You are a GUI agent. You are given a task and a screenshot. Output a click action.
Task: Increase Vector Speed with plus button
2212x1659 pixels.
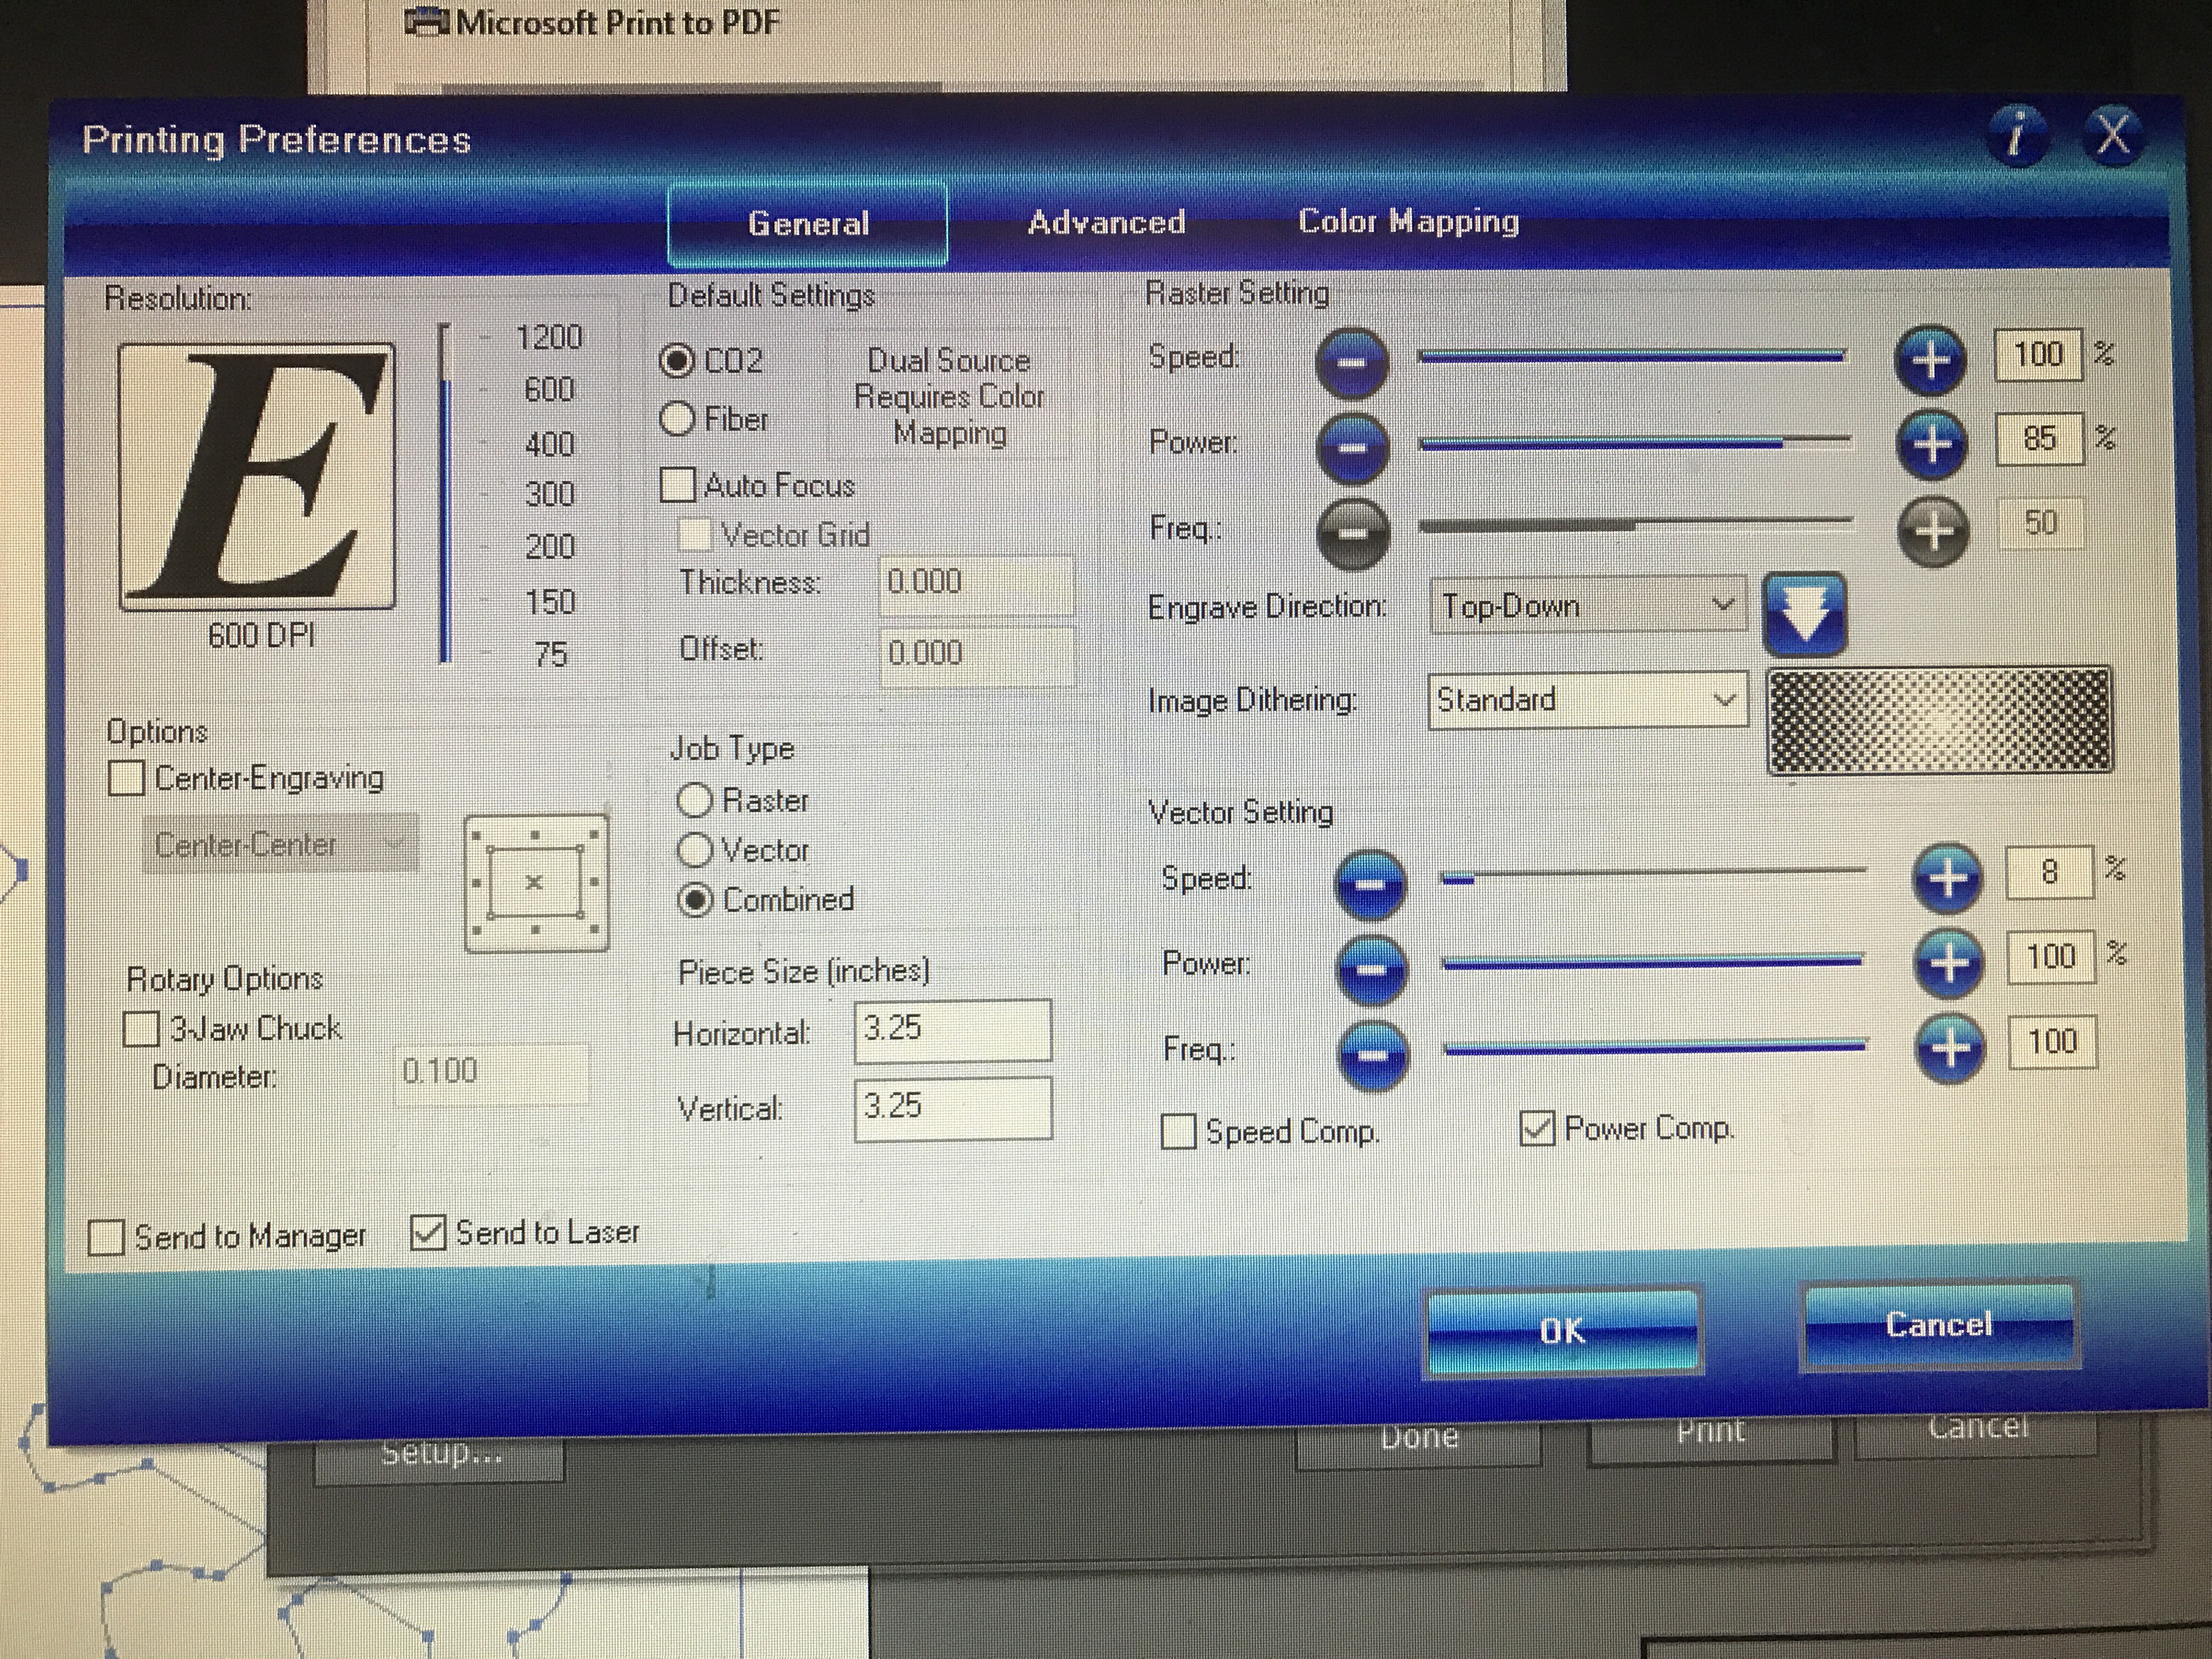tap(1948, 879)
